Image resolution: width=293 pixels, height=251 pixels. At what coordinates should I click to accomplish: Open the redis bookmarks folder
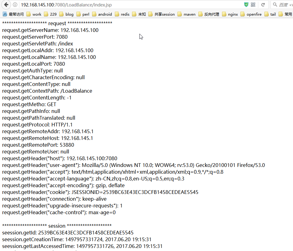pos(122,14)
